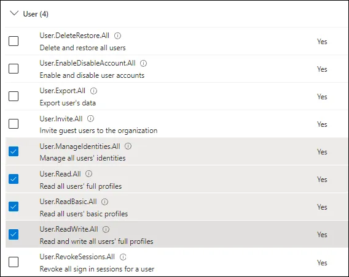Collapse the User (4) permissions group
The image size is (349, 277).
point(14,13)
